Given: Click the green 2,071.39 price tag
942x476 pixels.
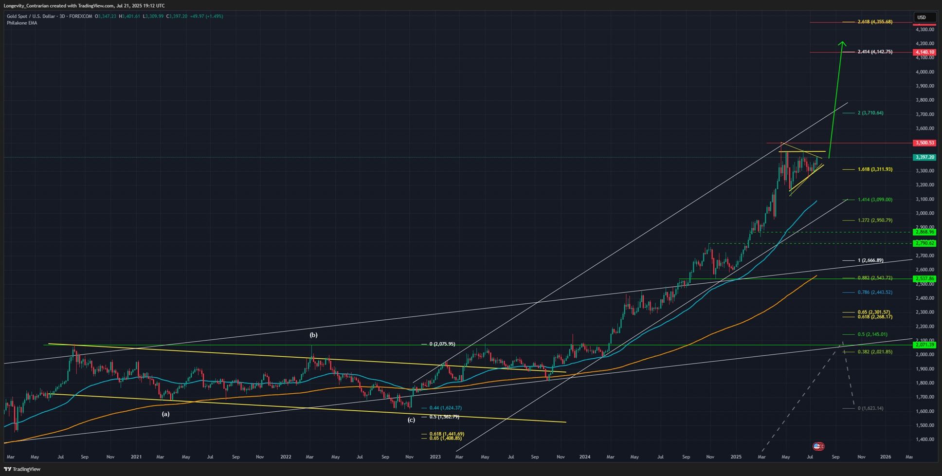Looking at the screenshot, I should (x=924, y=345).
